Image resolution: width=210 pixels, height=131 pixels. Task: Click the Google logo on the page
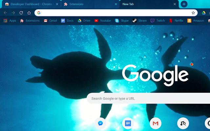point(155,75)
